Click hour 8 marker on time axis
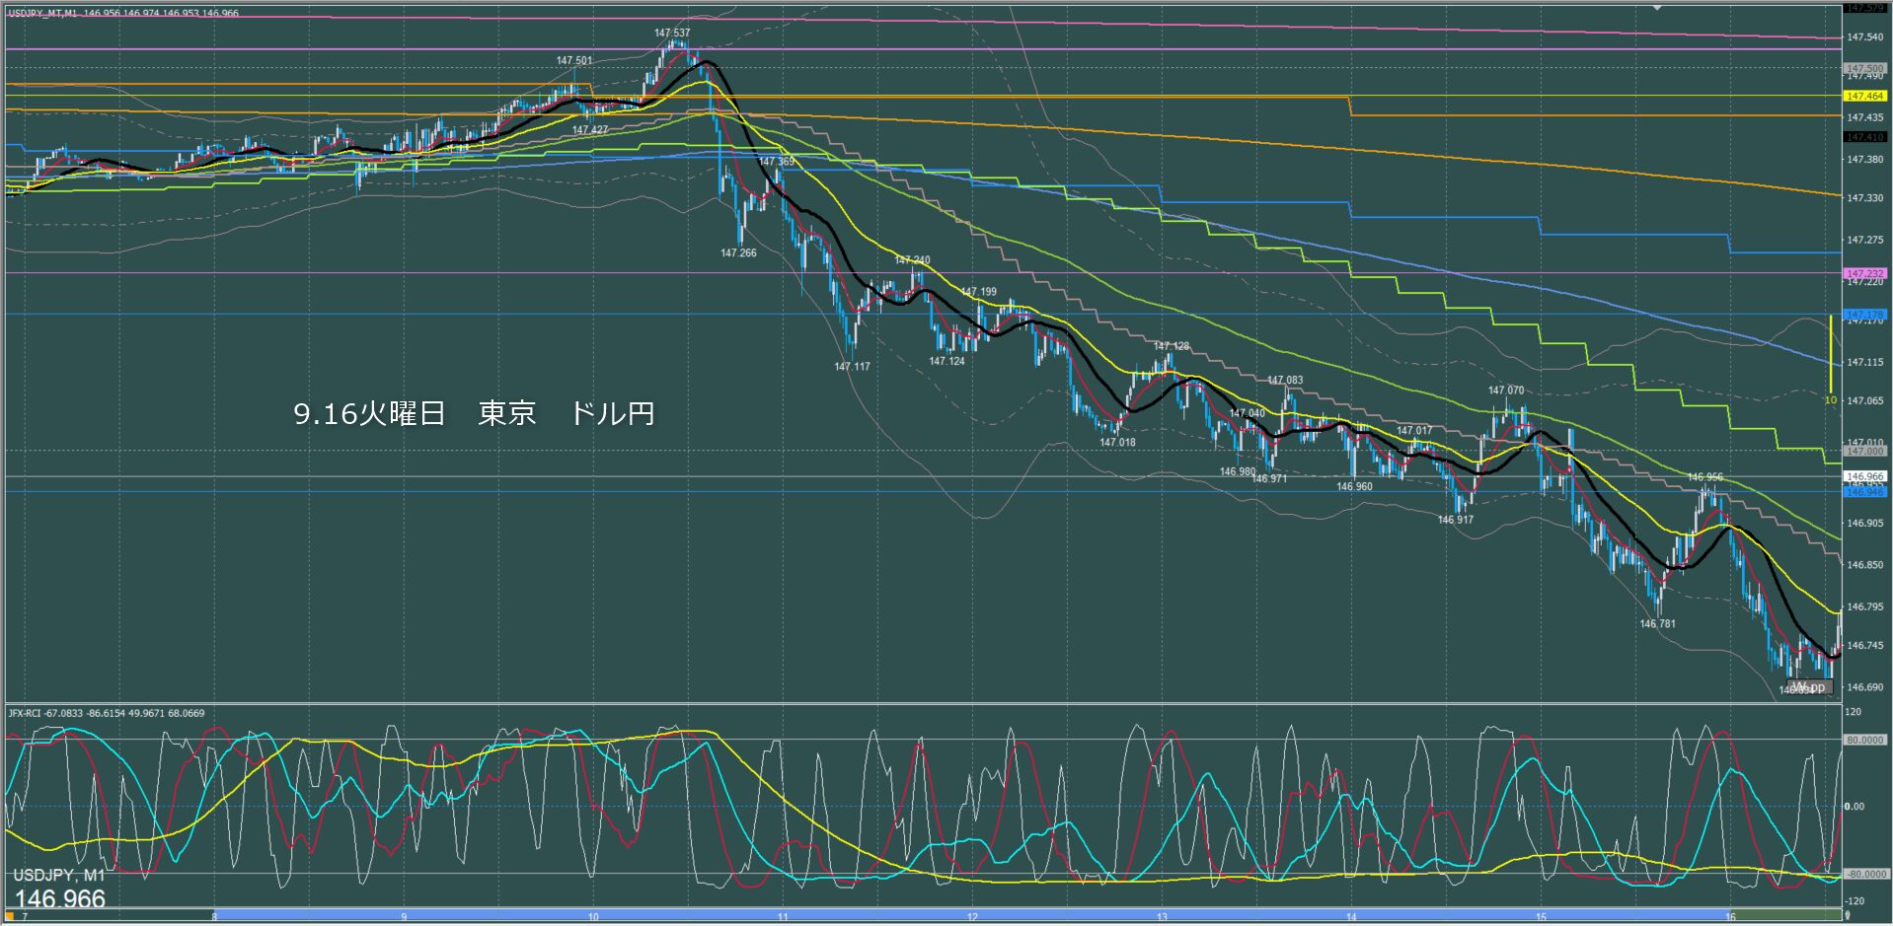The height and width of the screenshot is (926, 1893). (214, 917)
